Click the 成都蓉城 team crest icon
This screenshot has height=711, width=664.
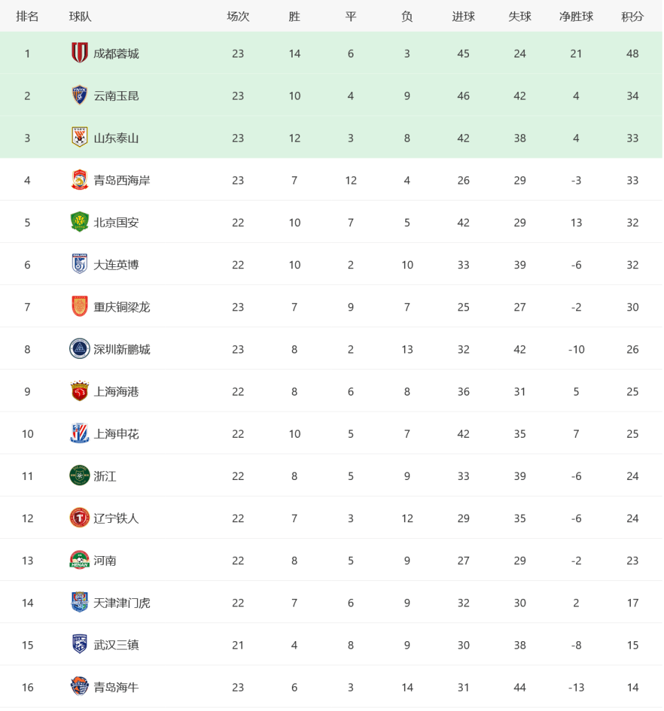80,53
